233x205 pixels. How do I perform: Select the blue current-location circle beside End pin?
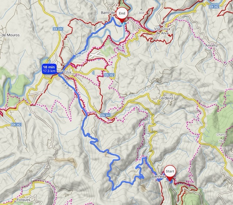pos(122,24)
